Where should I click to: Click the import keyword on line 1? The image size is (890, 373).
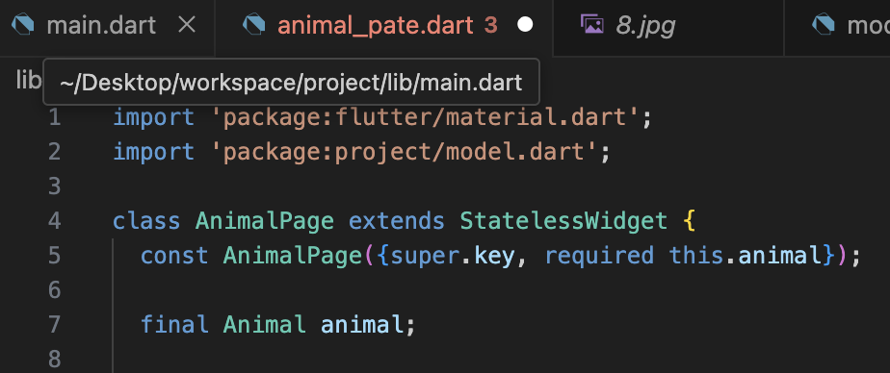coord(154,118)
